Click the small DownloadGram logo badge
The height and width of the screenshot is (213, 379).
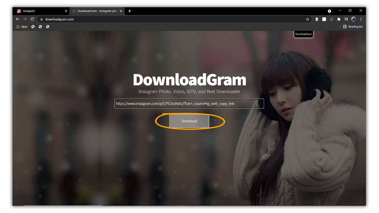304,34
